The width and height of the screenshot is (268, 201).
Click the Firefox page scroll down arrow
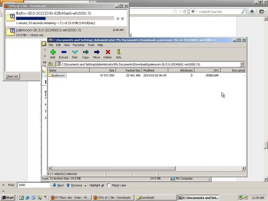(x=266, y=179)
